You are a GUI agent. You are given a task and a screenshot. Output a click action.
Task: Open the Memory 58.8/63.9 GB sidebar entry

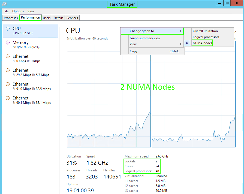[31, 45]
